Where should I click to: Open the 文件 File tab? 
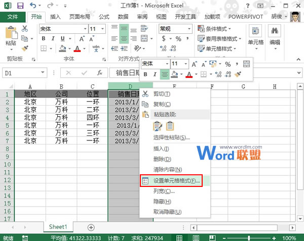pyautogui.click(x=13, y=17)
